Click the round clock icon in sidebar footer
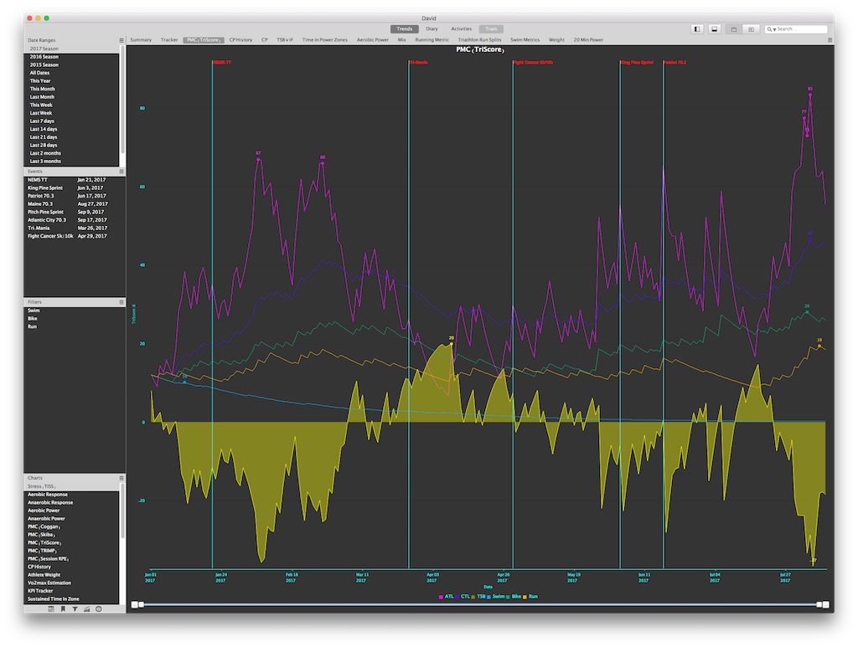Screen dimensions: 858x647 pos(99,608)
